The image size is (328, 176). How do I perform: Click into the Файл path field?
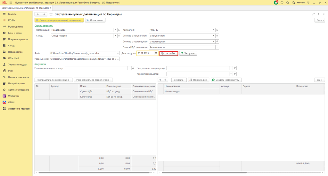[x=82, y=53]
